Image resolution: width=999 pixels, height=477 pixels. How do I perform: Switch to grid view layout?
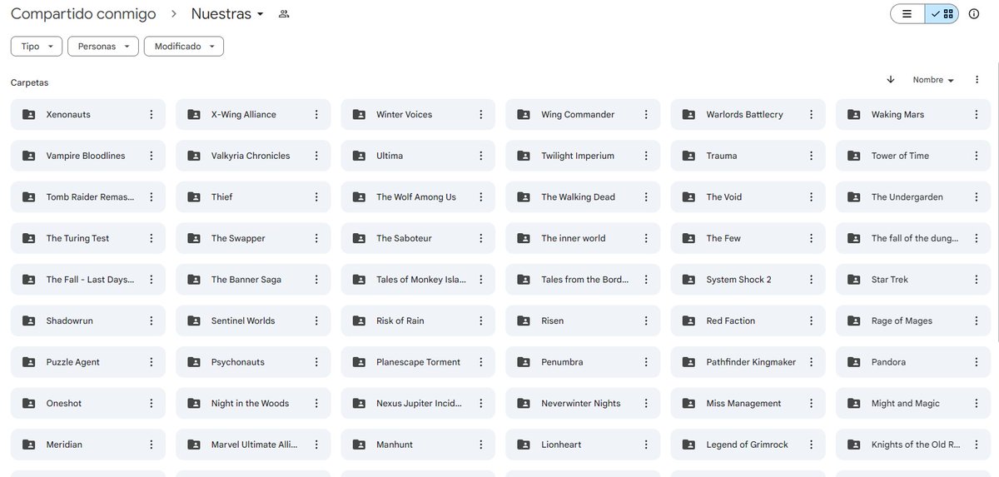(x=942, y=14)
